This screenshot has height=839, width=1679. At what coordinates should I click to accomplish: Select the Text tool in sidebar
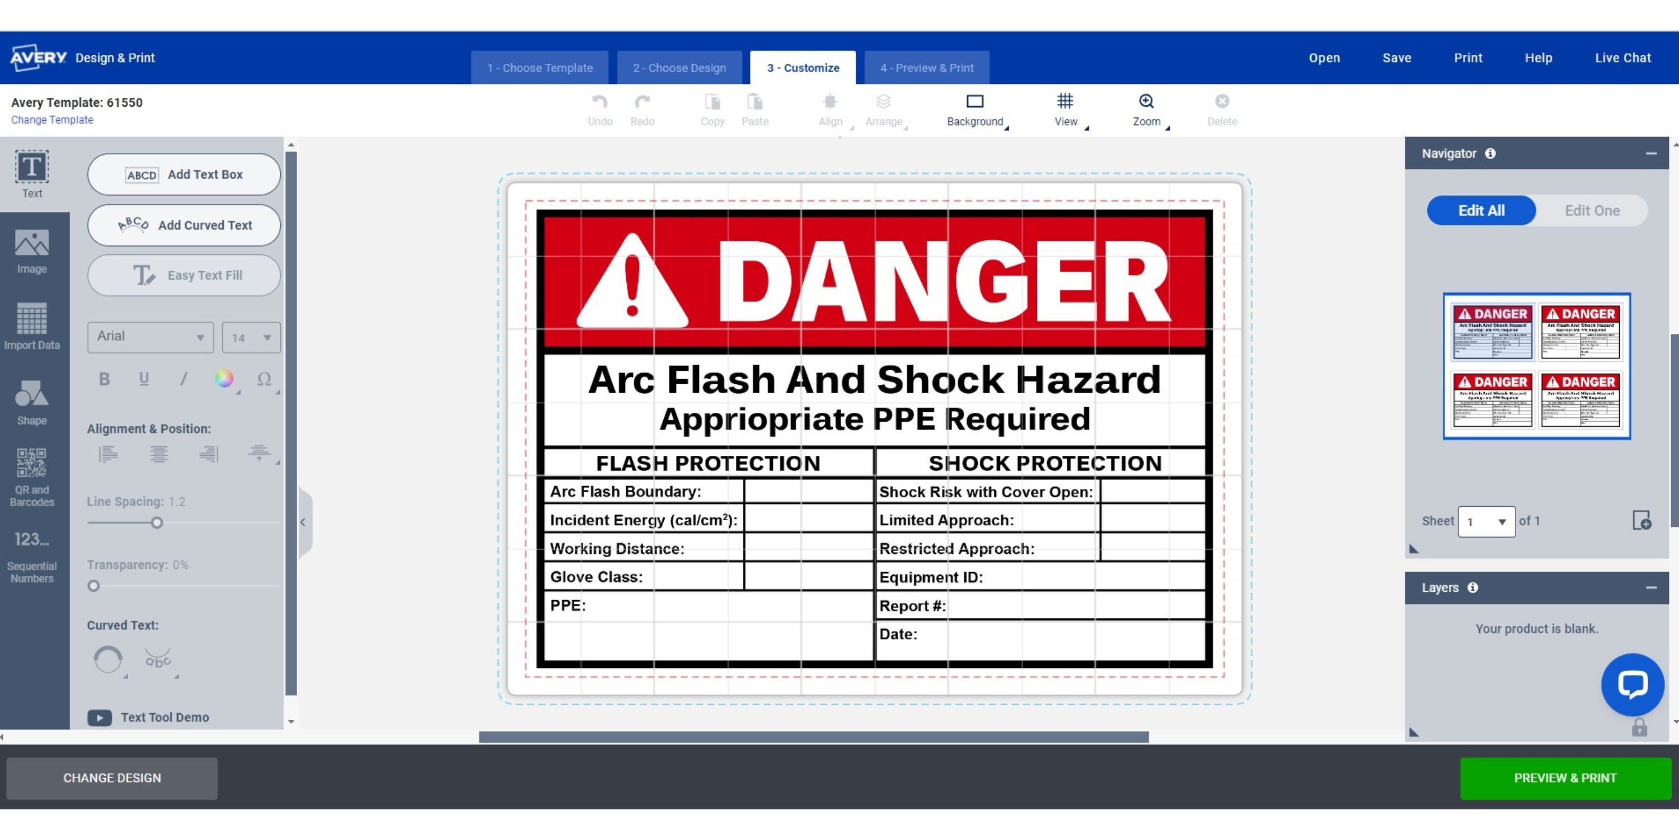32,174
